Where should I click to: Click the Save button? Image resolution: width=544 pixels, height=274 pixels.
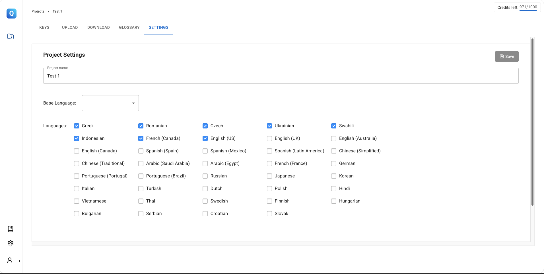507,56
